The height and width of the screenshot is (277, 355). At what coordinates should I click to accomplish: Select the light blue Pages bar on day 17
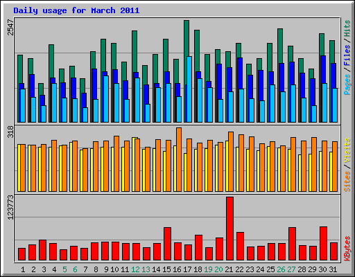click(189, 89)
